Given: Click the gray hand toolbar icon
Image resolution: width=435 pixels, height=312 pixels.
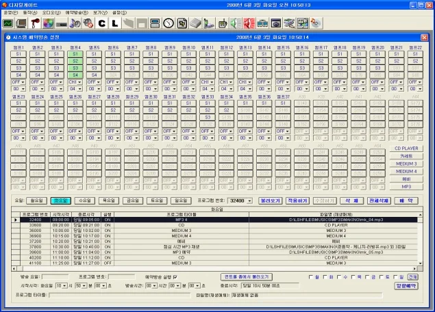Looking at the screenshot, I should click(129, 23).
